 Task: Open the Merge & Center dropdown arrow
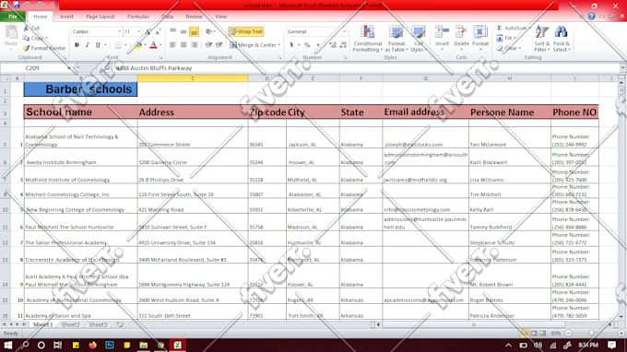coord(279,45)
